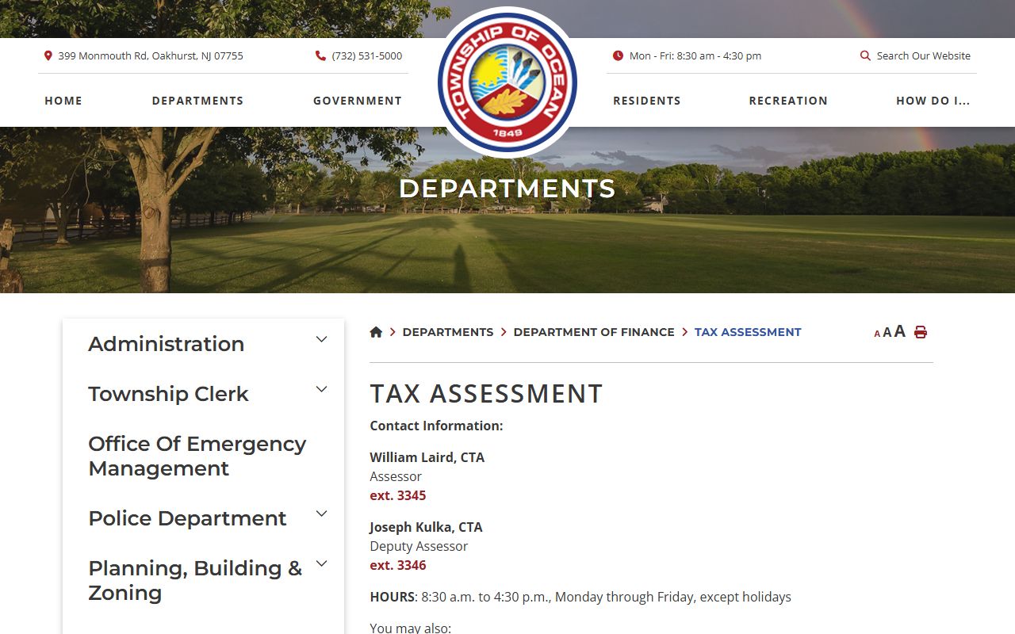
Task: Open the DEPARTMENTS navigation menu
Action: pyautogui.click(x=197, y=101)
